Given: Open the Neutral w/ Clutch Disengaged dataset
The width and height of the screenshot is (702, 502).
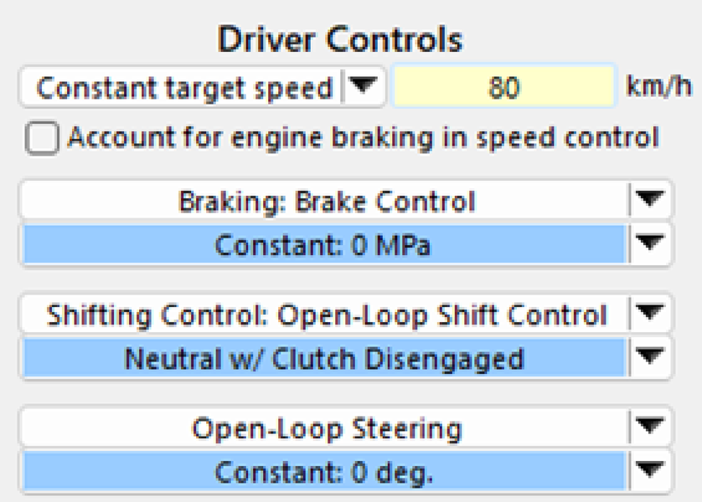Looking at the screenshot, I should tap(325, 359).
